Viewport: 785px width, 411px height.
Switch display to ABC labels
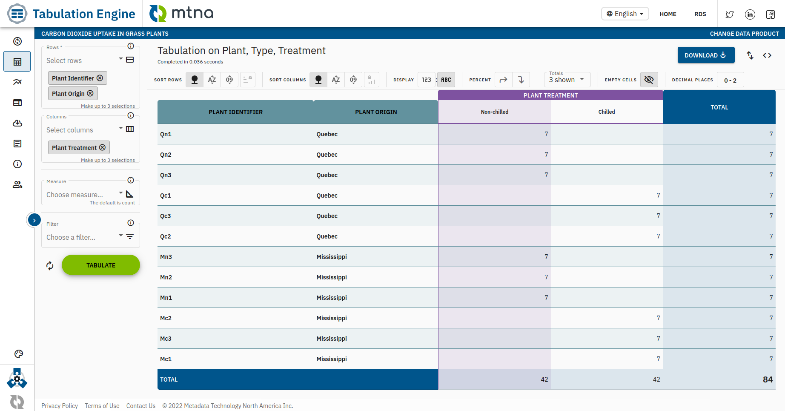click(446, 80)
